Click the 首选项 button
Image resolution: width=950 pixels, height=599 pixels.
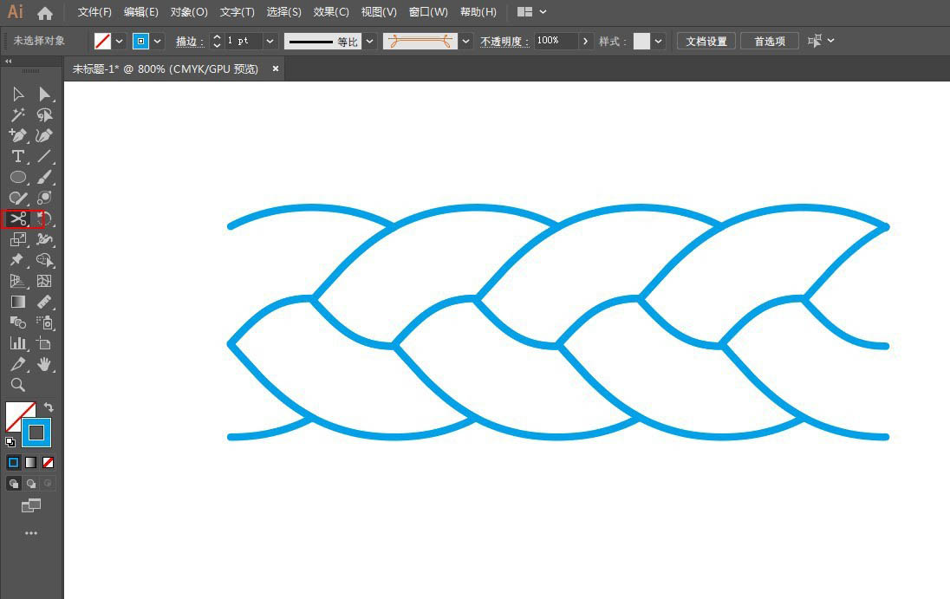pyautogui.click(x=770, y=42)
